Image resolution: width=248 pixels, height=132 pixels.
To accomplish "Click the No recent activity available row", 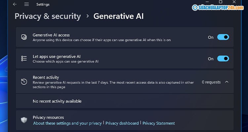I will click(57, 101).
